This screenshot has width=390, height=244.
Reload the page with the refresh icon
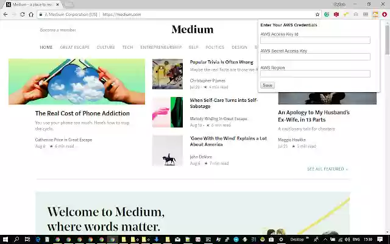(23, 14)
